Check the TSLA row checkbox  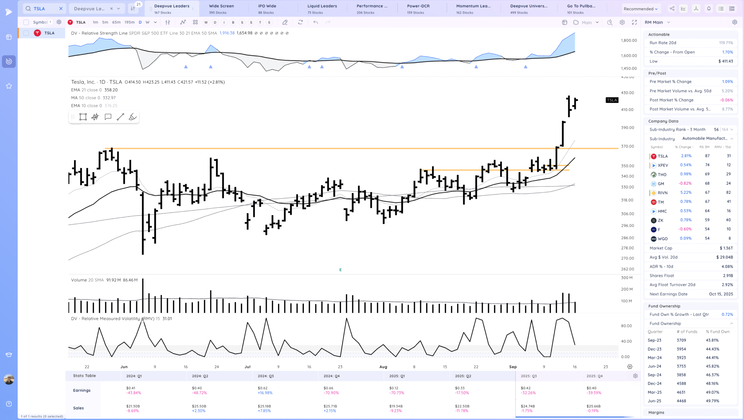tap(26, 33)
